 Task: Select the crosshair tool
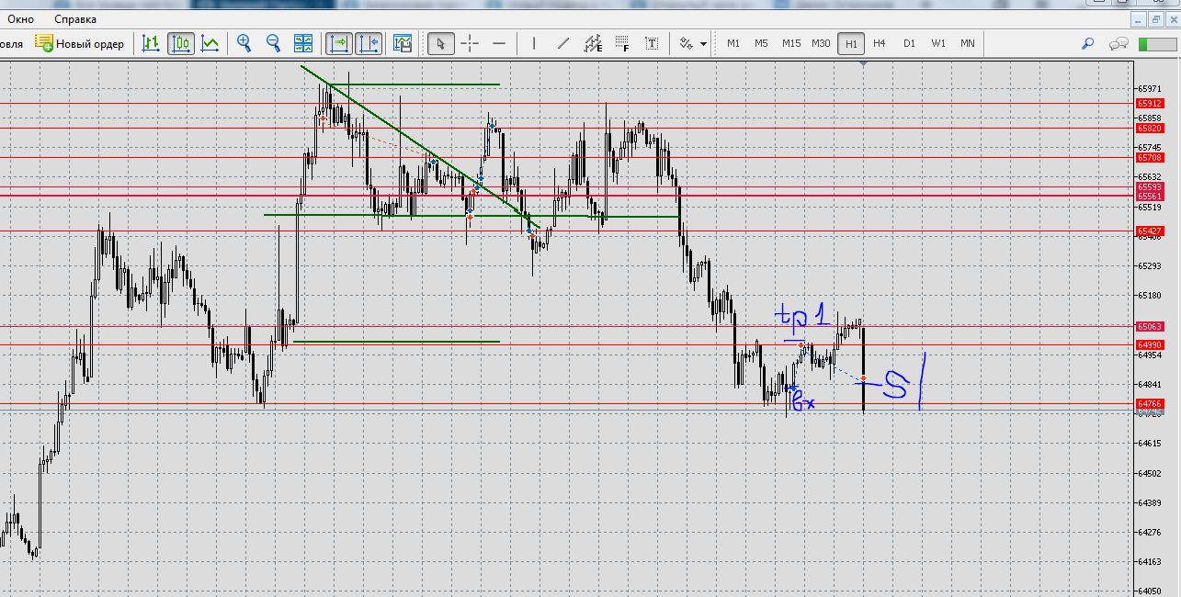pos(470,43)
